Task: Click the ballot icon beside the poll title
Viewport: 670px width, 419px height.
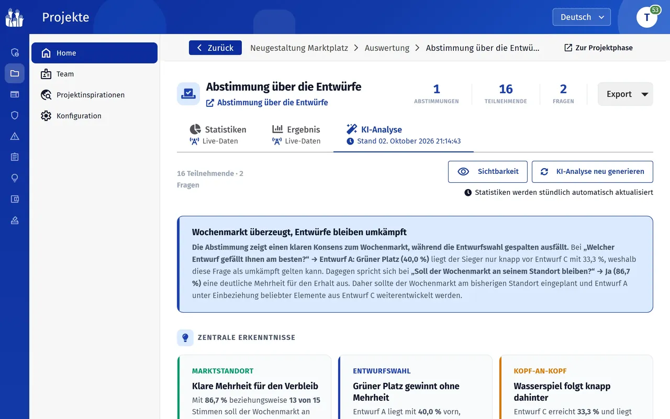Action: coord(188,94)
